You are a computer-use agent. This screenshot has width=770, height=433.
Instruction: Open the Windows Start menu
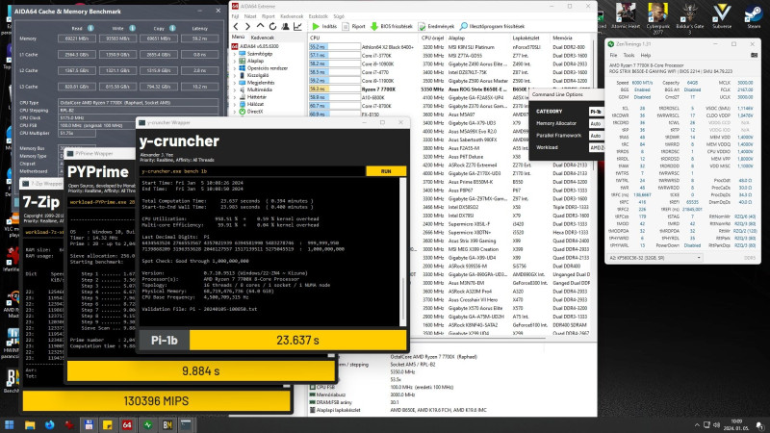point(10,424)
